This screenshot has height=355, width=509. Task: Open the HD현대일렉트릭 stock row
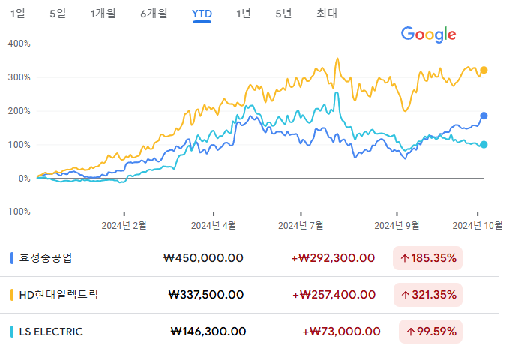(x=249, y=295)
